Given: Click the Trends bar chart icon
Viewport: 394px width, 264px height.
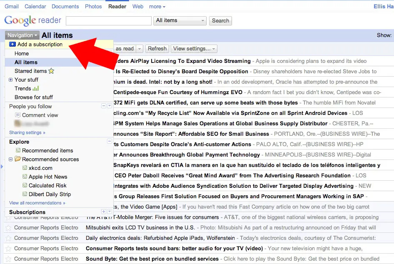Looking at the screenshot, I should pos(36,88).
